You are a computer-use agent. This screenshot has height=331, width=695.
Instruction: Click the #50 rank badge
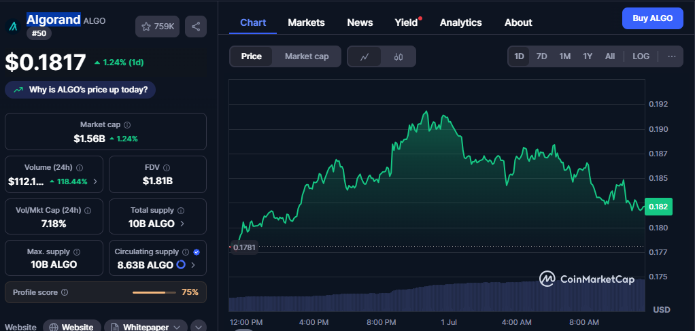pos(39,33)
